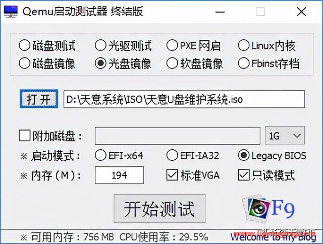Click the 打开 button to browse file
The width and height of the screenshot is (323, 244).
(39, 99)
